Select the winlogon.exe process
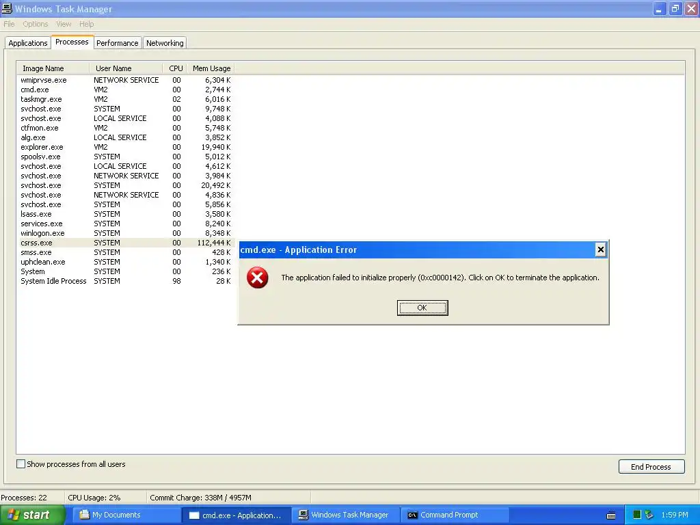 point(126,233)
